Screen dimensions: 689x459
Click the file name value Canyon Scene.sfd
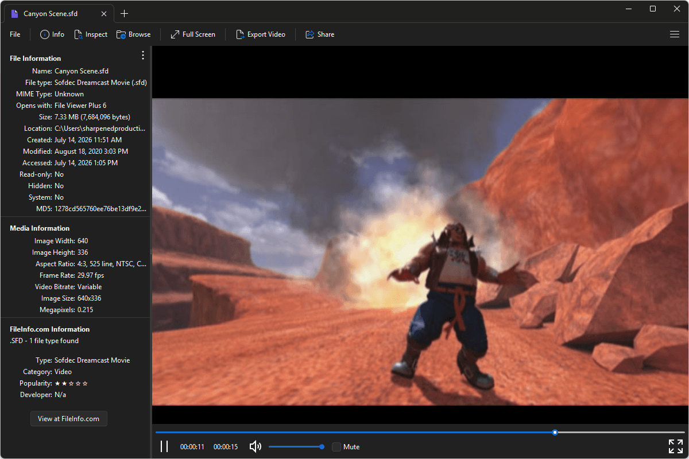click(82, 71)
